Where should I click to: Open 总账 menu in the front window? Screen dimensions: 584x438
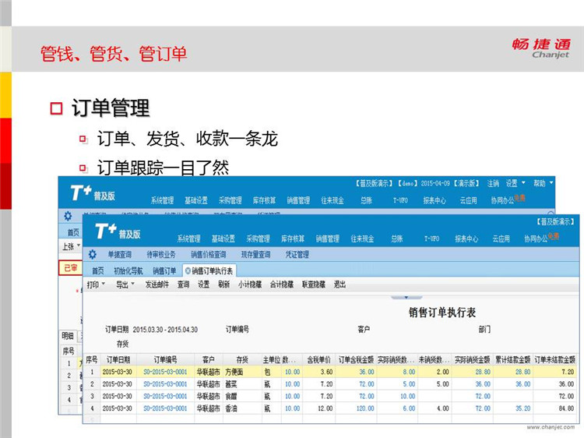396,238
